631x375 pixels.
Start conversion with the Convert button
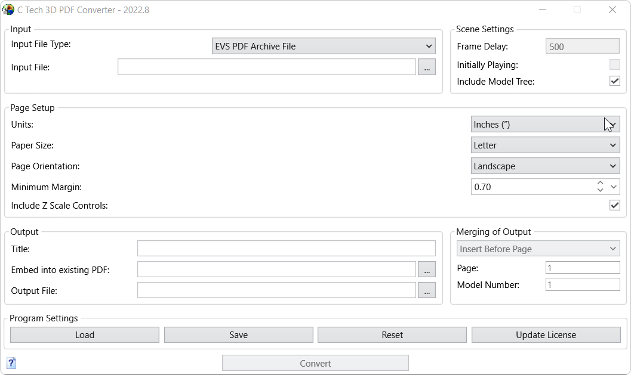[x=315, y=363]
